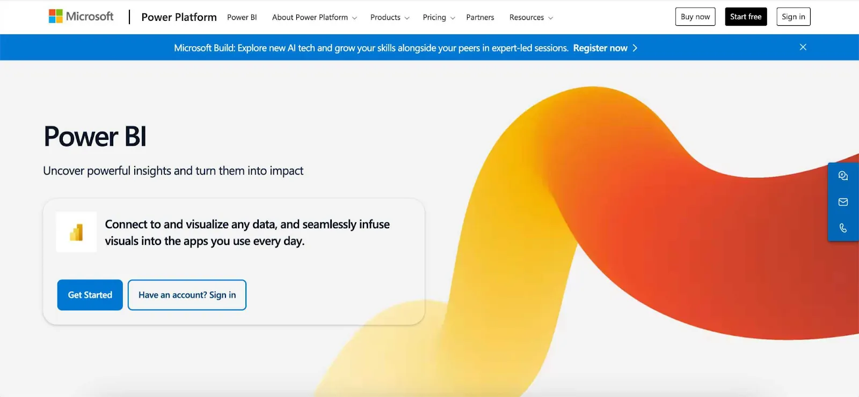Click the arrow next to Register now

(635, 48)
